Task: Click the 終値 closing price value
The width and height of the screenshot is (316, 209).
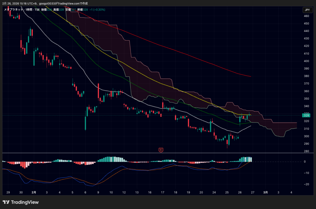Action: [85, 10]
